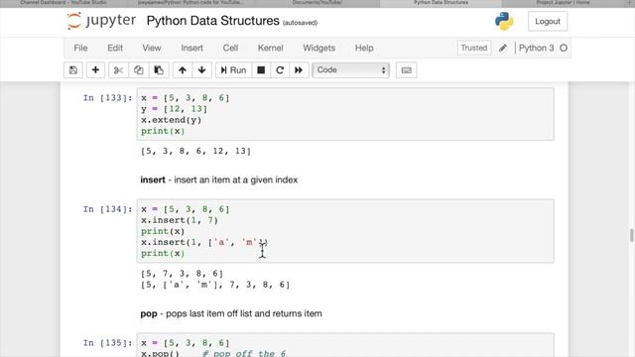Switch to the Python code for YouTube tab

190,3
